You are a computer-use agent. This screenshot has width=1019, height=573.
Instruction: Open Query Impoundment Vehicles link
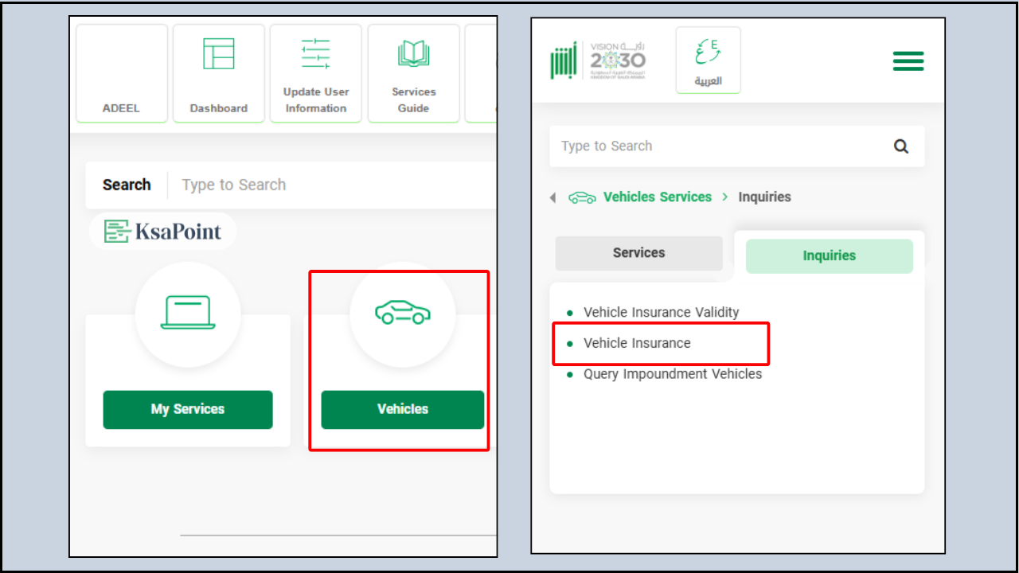coord(673,374)
